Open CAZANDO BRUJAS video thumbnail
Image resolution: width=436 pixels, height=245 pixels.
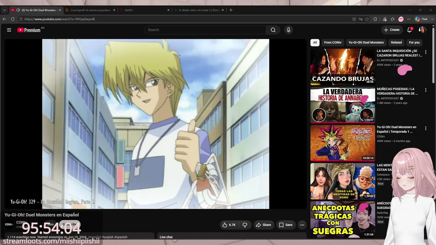click(x=343, y=67)
